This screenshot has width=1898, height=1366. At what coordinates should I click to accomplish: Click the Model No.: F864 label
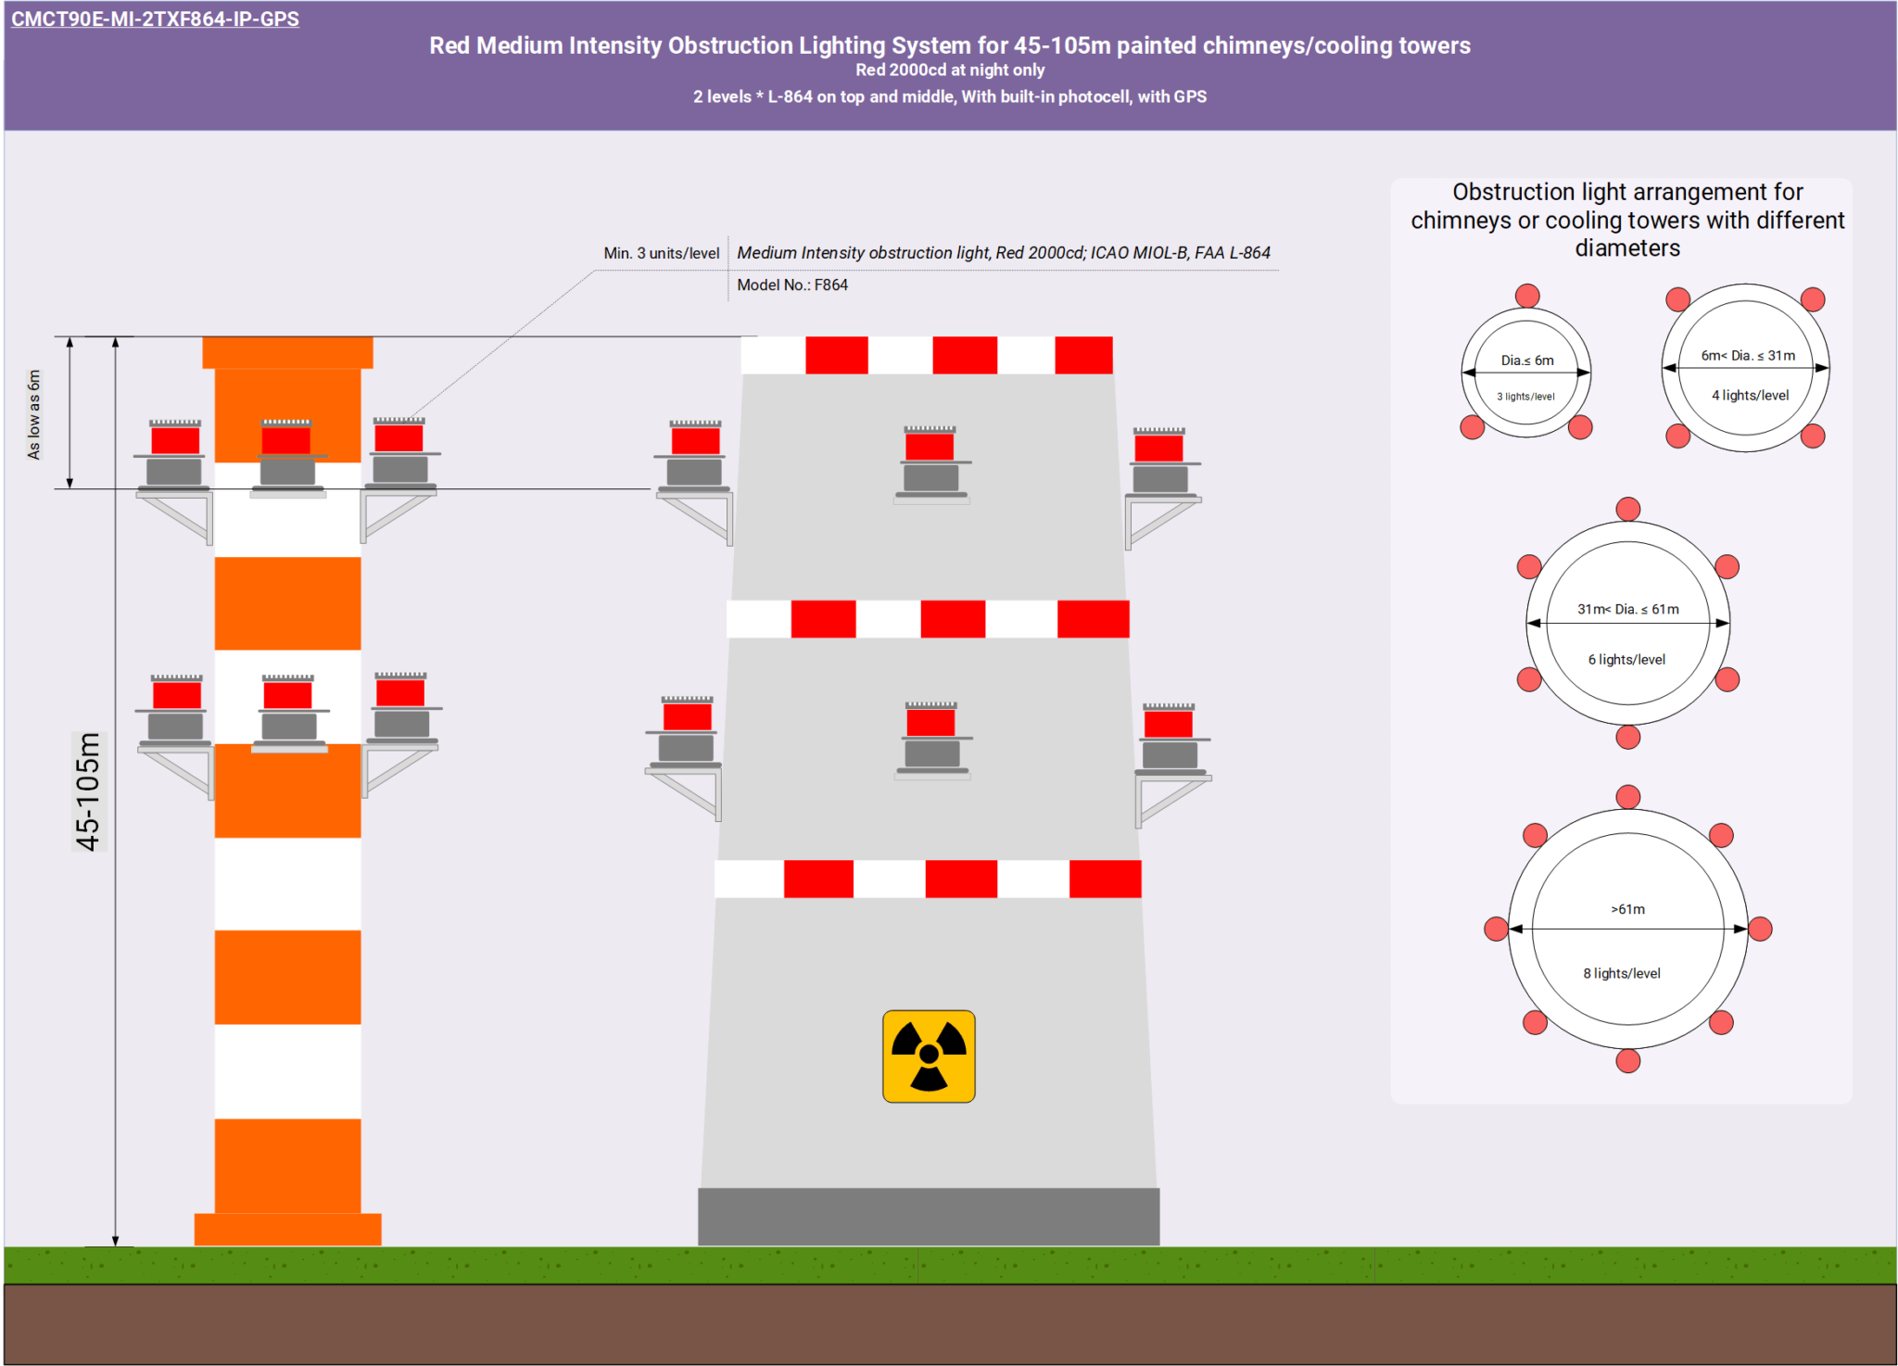click(x=792, y=285)
